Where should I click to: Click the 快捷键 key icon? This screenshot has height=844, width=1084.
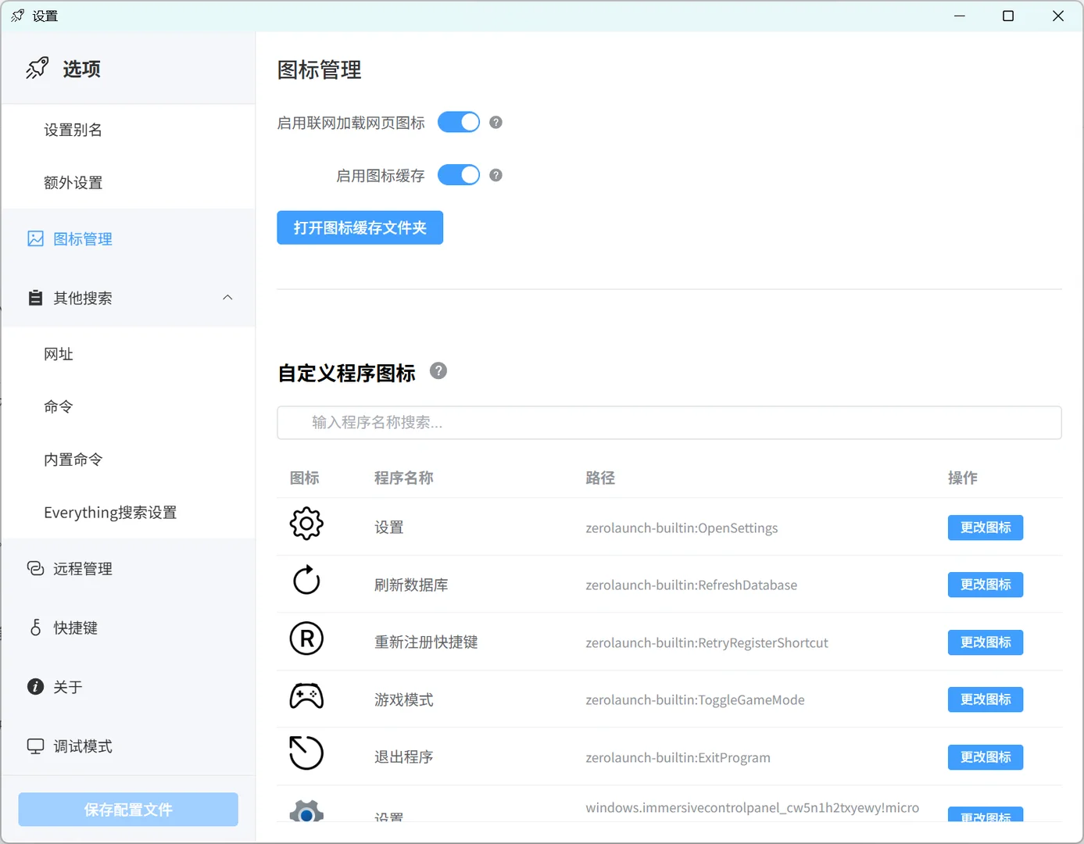(x=35, y=627)
